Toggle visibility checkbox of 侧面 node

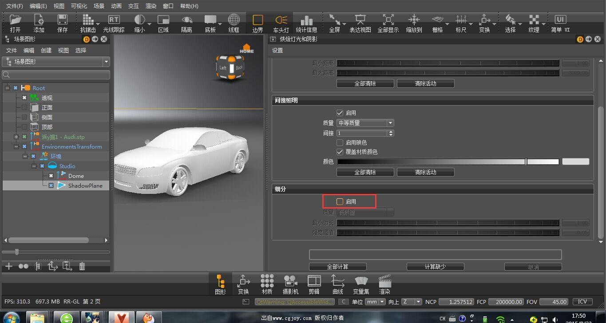click(x=24, y=117)
